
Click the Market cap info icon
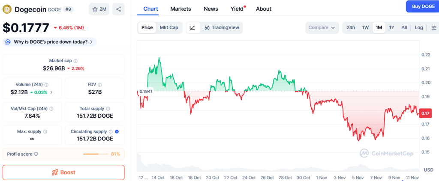75,61
